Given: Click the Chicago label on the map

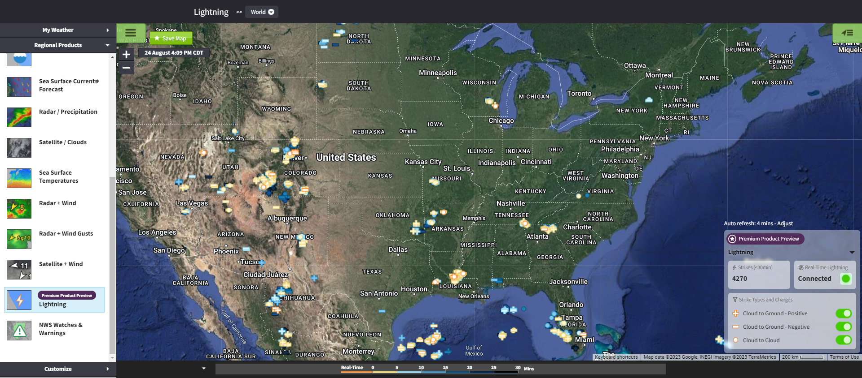Looking at the screenshot, I should pos(501,120).
